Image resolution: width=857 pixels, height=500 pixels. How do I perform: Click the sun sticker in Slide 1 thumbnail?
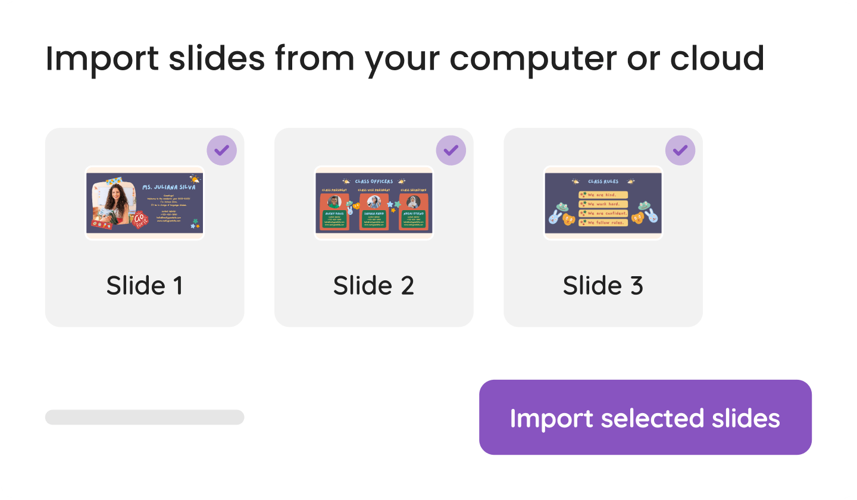(x=194, y=179)
